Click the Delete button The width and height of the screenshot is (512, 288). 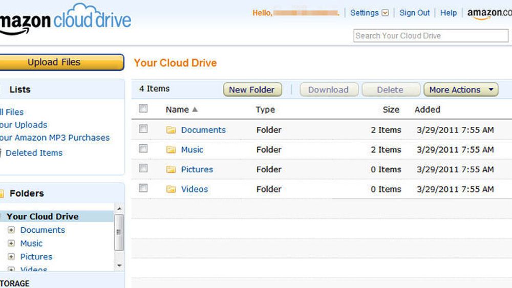click(391, 90)
